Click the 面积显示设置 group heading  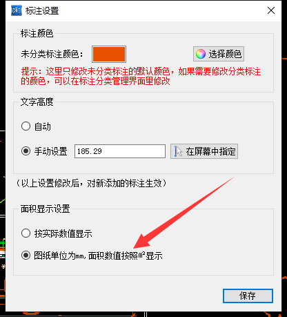pos(45,209)
